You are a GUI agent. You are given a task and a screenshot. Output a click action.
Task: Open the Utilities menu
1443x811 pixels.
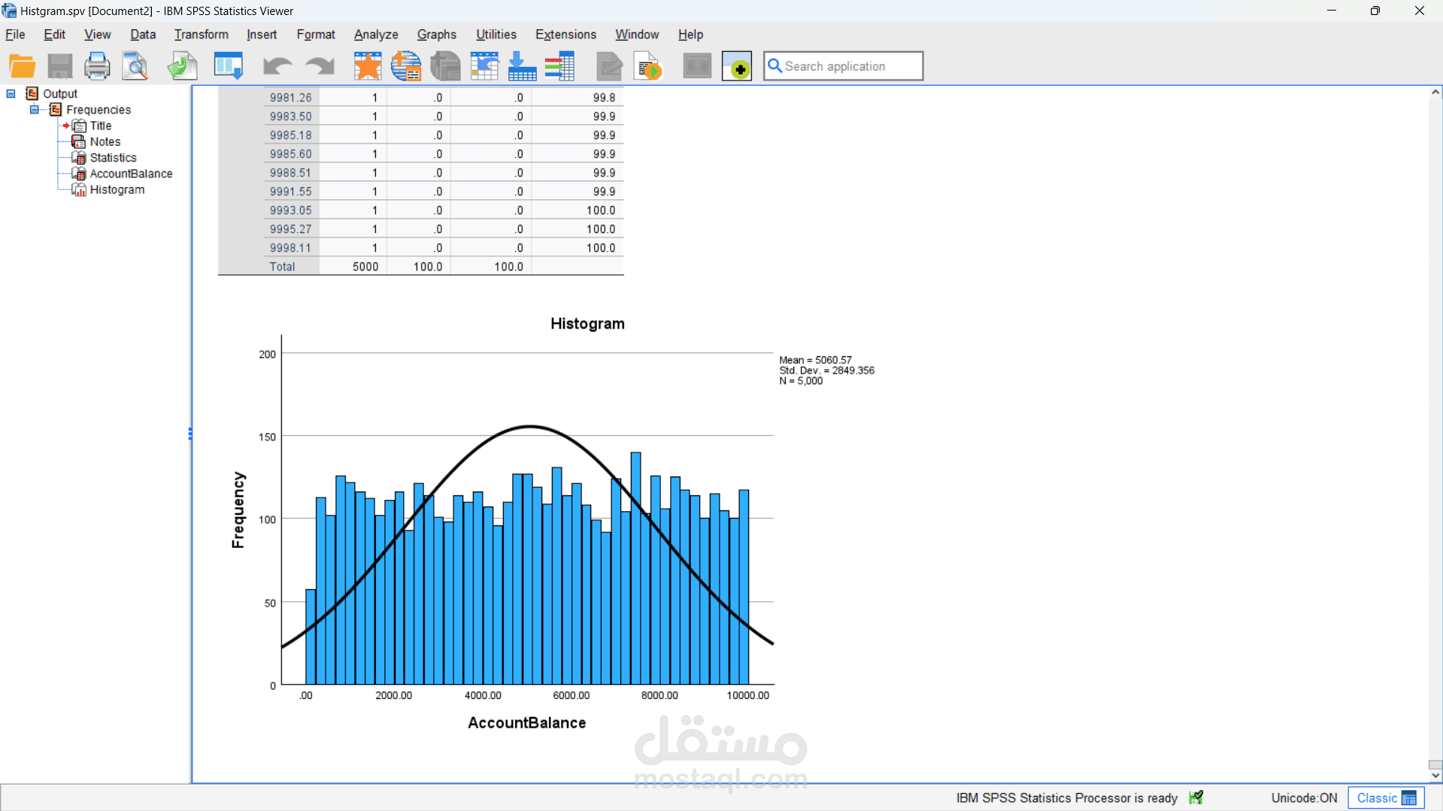click(x=496, y=35)
